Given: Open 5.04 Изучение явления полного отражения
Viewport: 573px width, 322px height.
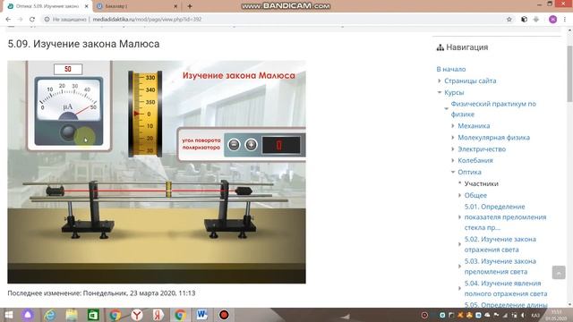Looking at the screenshot, I should tap(506, 288).
